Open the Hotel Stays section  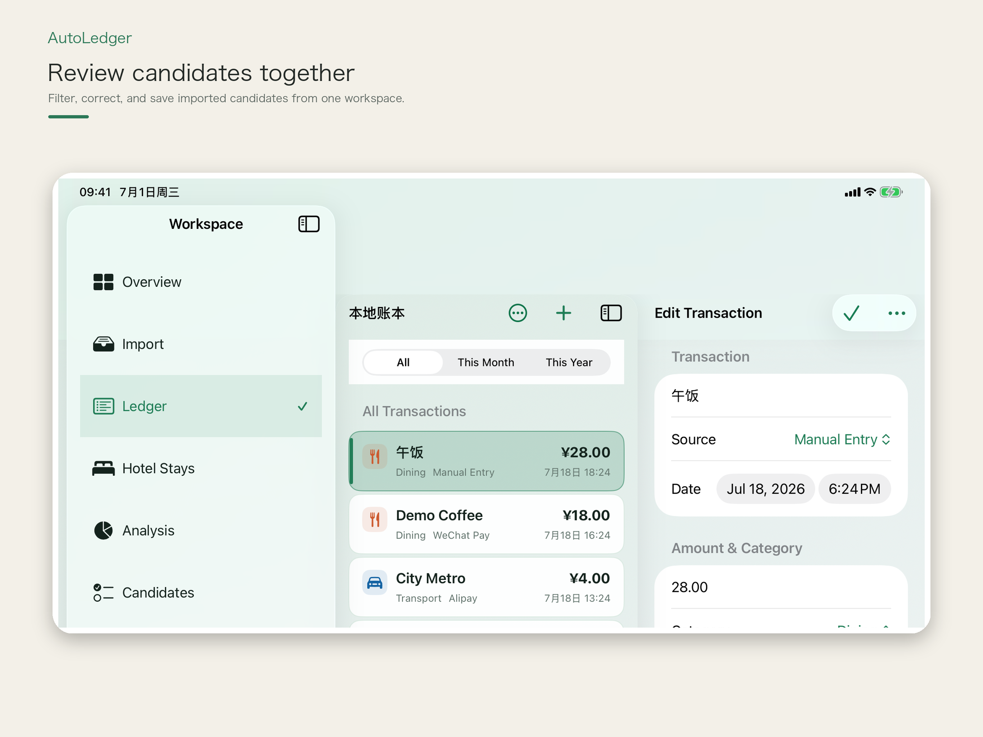(x=201, y=469)
